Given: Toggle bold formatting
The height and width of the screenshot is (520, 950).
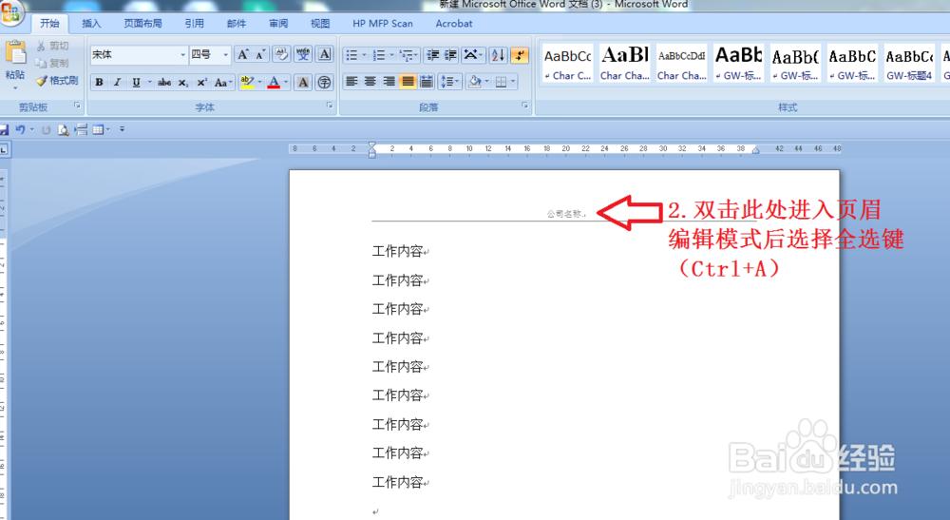Looking at the screenshot, I should point(100,83).
